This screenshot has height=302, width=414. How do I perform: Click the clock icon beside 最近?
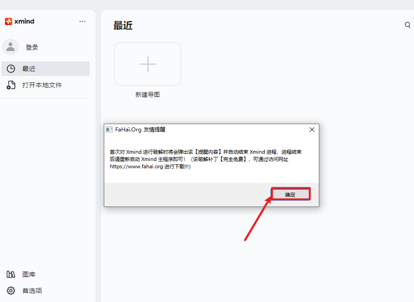coord(11,69)
